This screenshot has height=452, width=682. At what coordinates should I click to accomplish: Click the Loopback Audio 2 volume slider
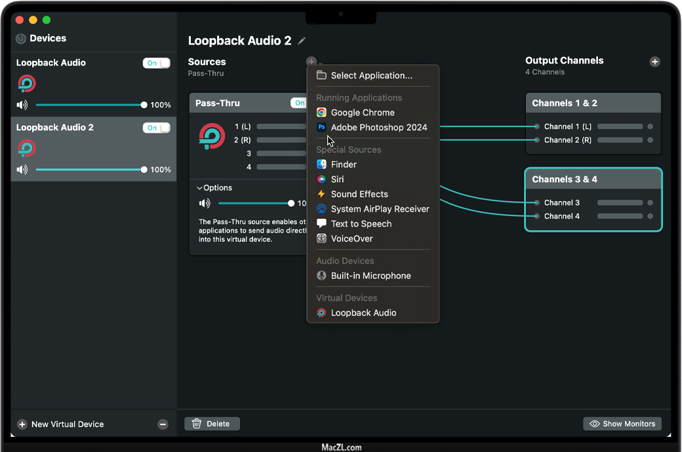coord(90,170)
